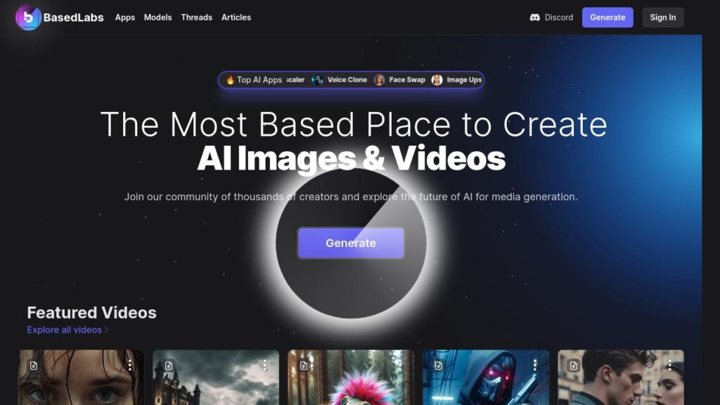Click the video icon on the castle video
Viewport: 720px width, 405px height.
169,364
